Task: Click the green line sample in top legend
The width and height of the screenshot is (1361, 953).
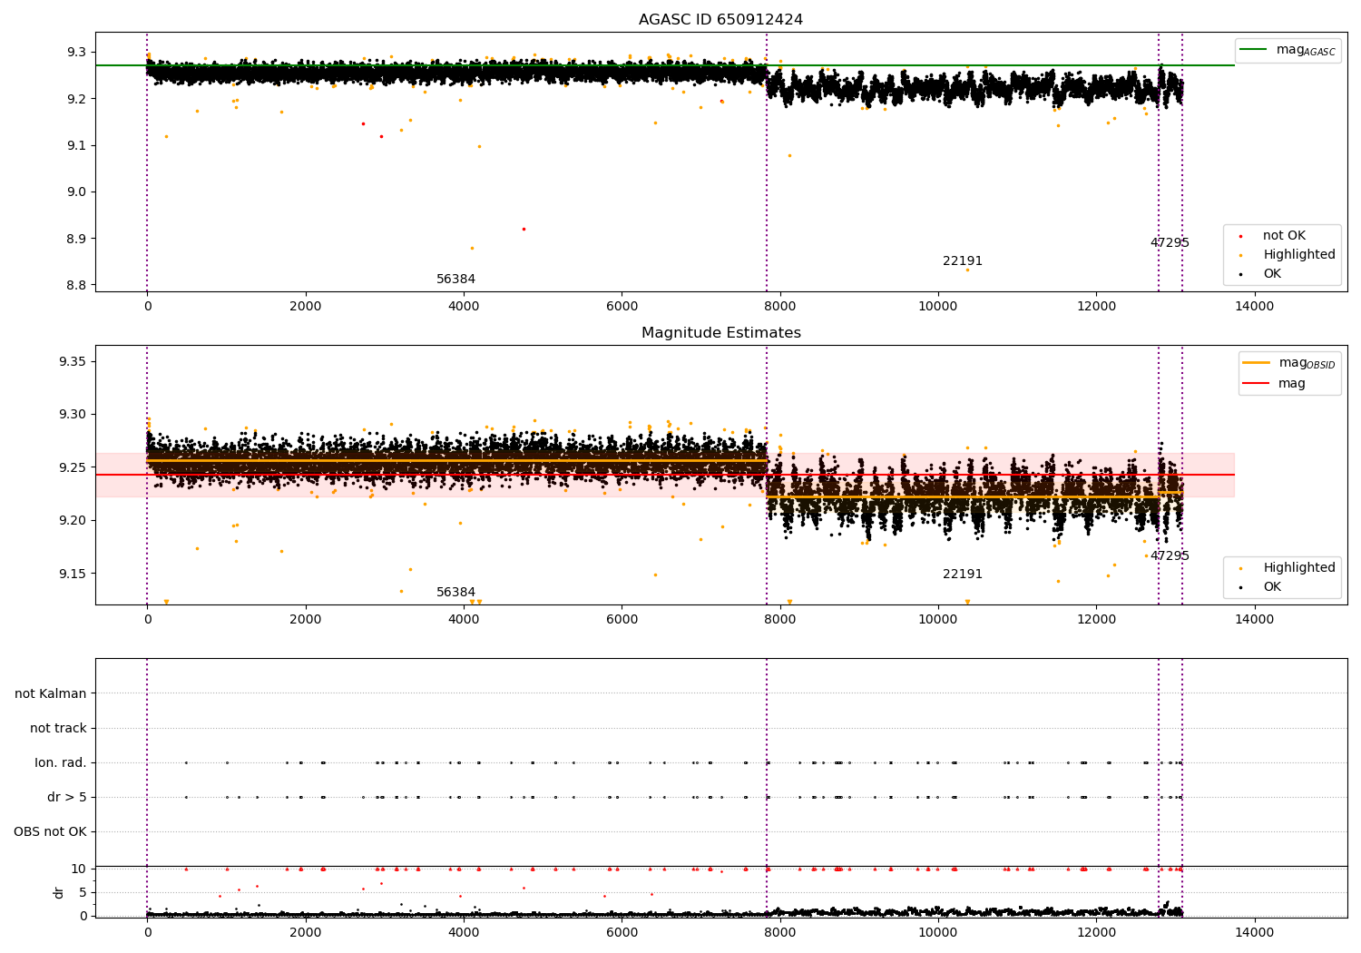Action: (1254, 50)
